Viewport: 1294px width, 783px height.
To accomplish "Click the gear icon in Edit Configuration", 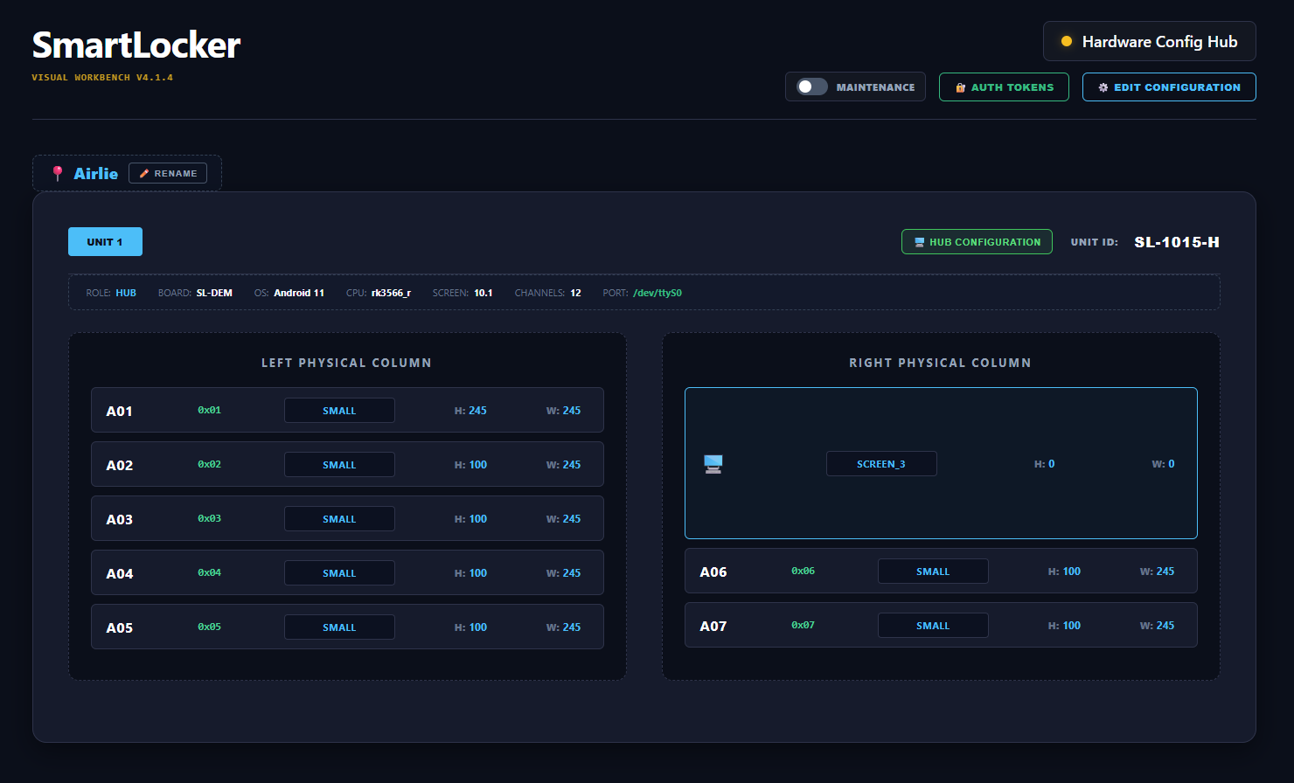I will click(1103, 87).
